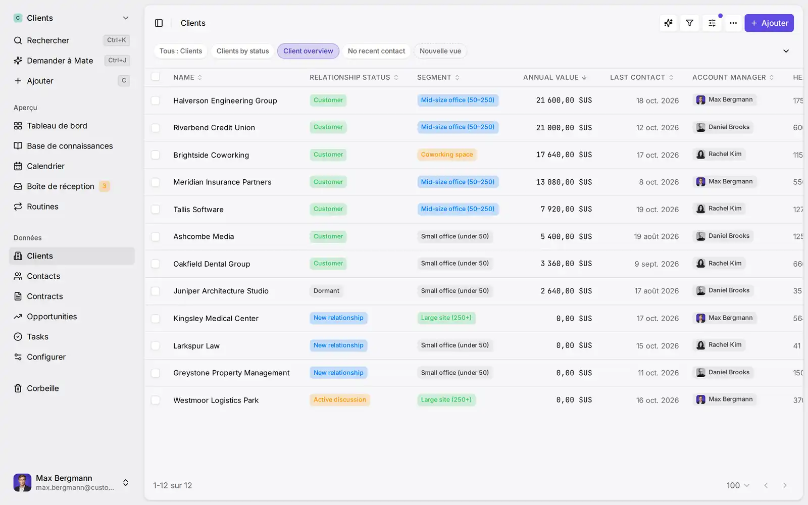Open Routines

(72, 207)
